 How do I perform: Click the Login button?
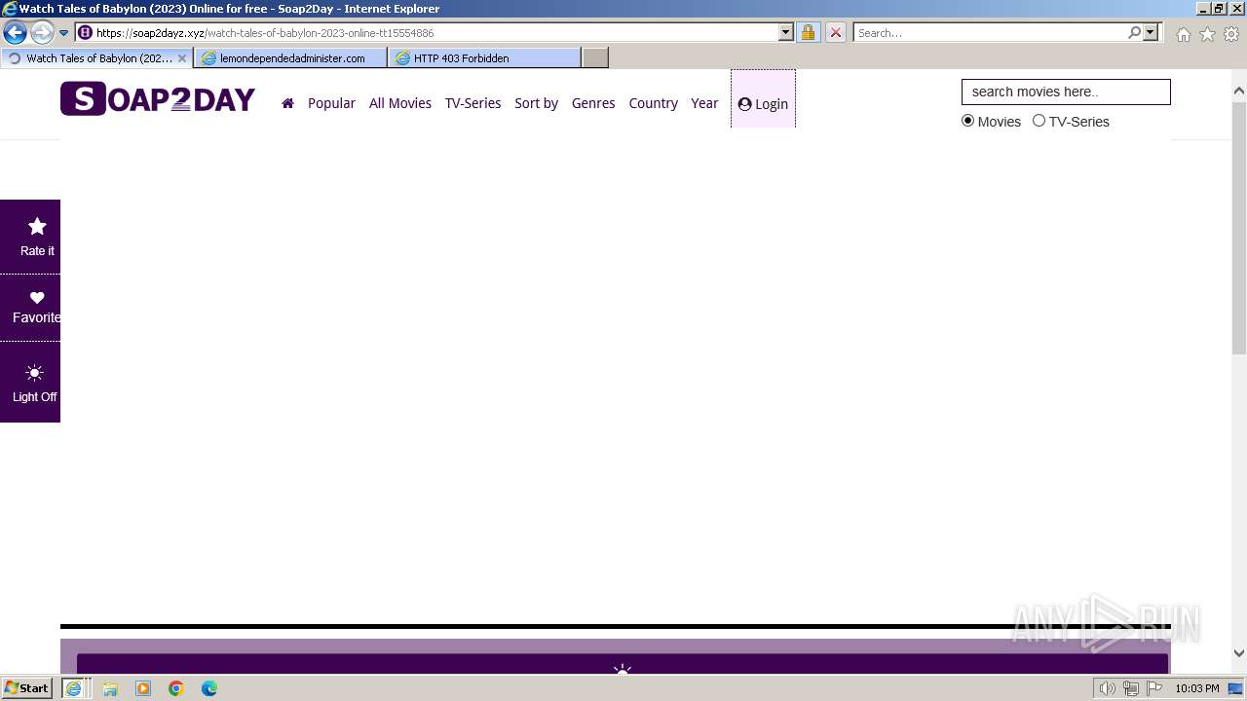763,104
